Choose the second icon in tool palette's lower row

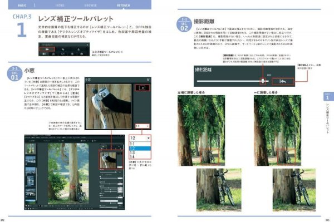coord(53,54)
